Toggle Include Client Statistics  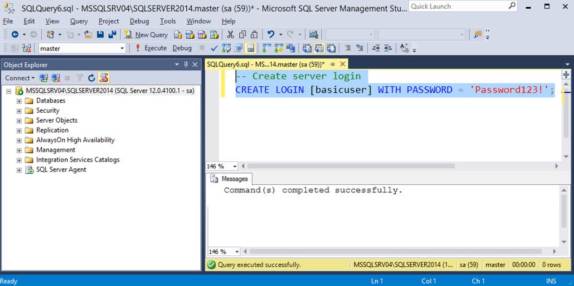tap(290, 48)
